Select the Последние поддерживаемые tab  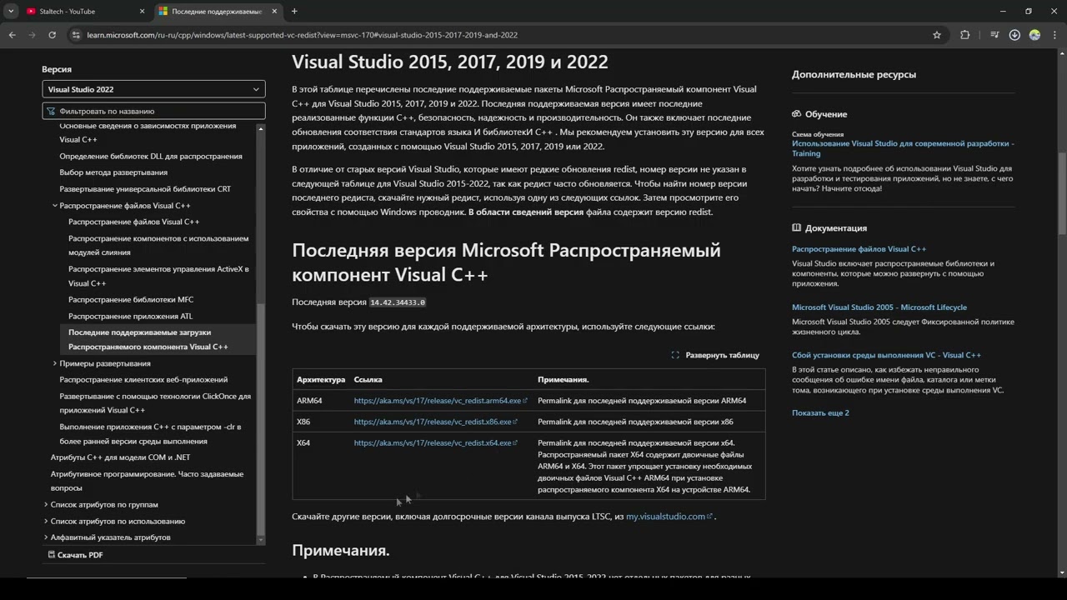pos(217,12)
